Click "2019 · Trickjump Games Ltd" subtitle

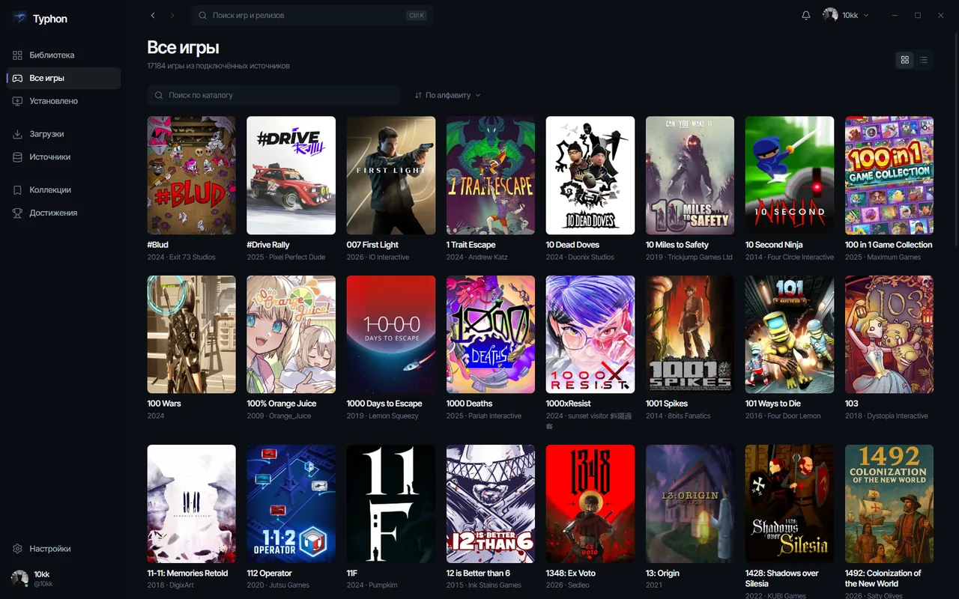click(689, 258)
